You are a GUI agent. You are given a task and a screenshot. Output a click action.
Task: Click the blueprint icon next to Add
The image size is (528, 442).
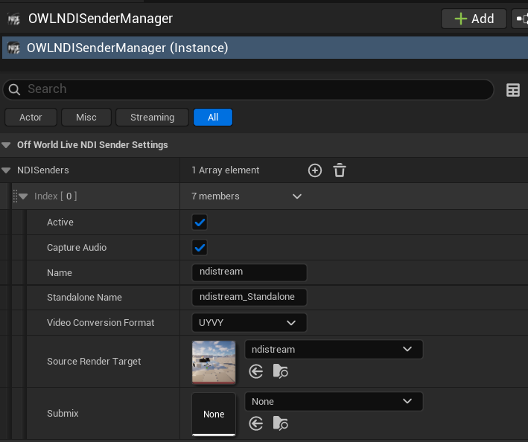point(521,19)
